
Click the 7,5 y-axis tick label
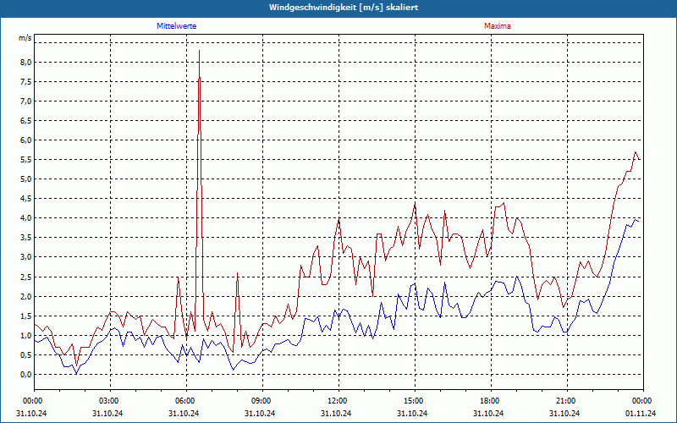(x=25, y=81)
